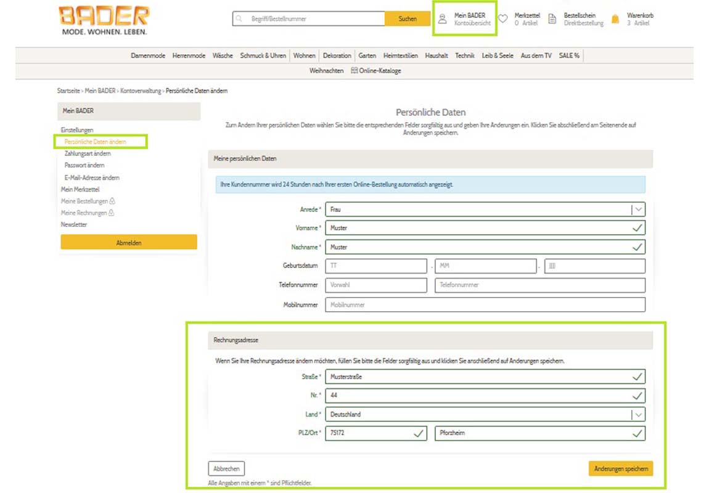Viewport: 709px width, 493px height.
Task: Click into the Mobilnummer input field
Action: pyautogui.click(x=485, y=305)
